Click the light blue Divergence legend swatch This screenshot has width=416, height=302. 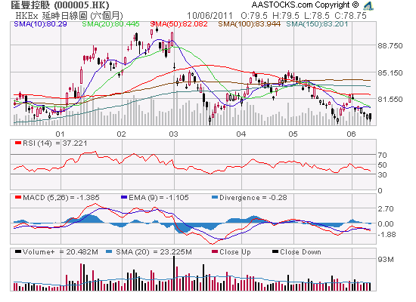pyautogui.click(x=215, y=197)
